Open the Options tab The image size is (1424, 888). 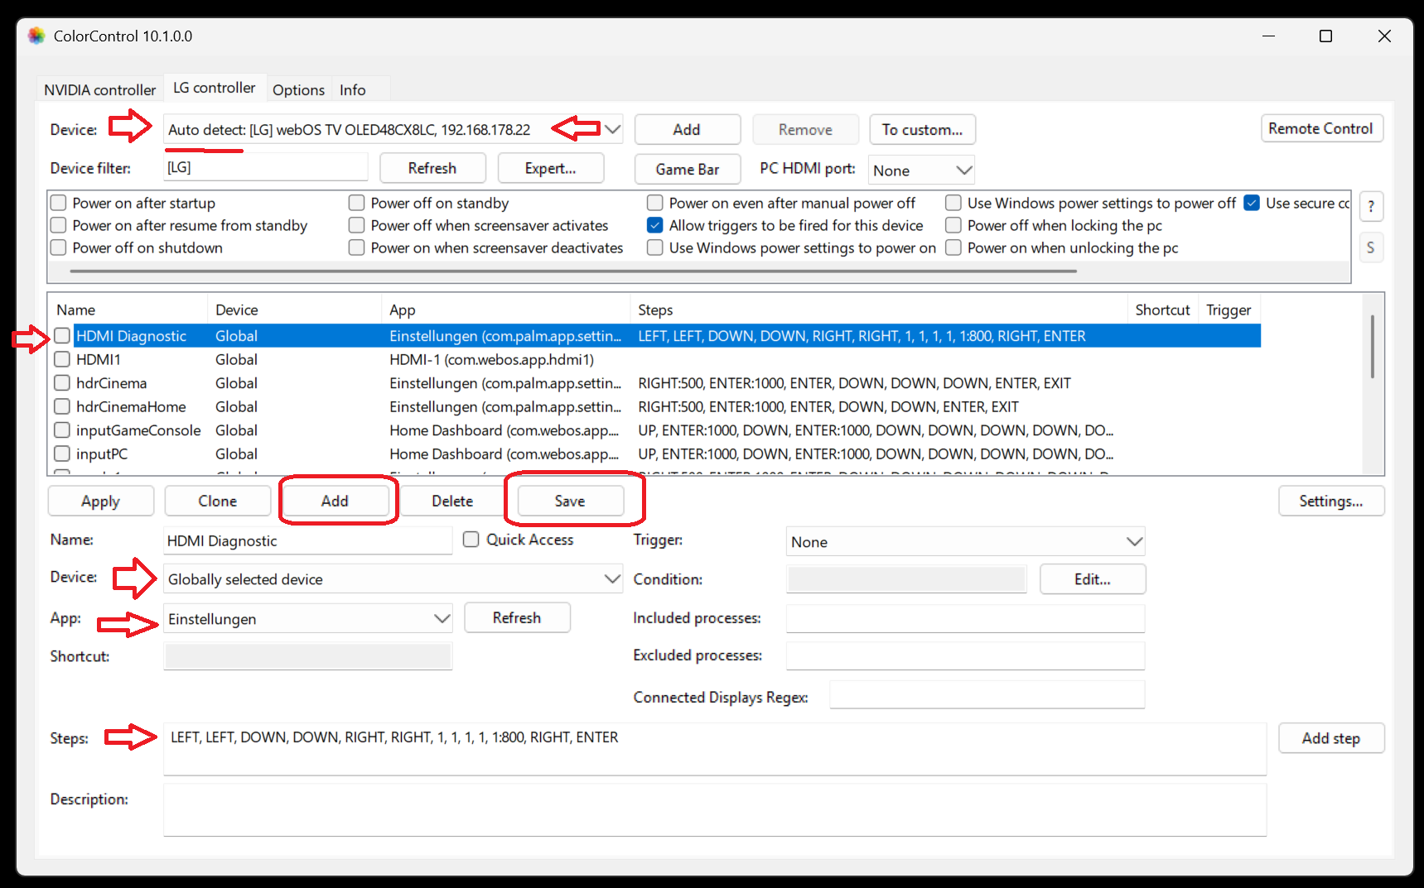click(x=298, y=89)
